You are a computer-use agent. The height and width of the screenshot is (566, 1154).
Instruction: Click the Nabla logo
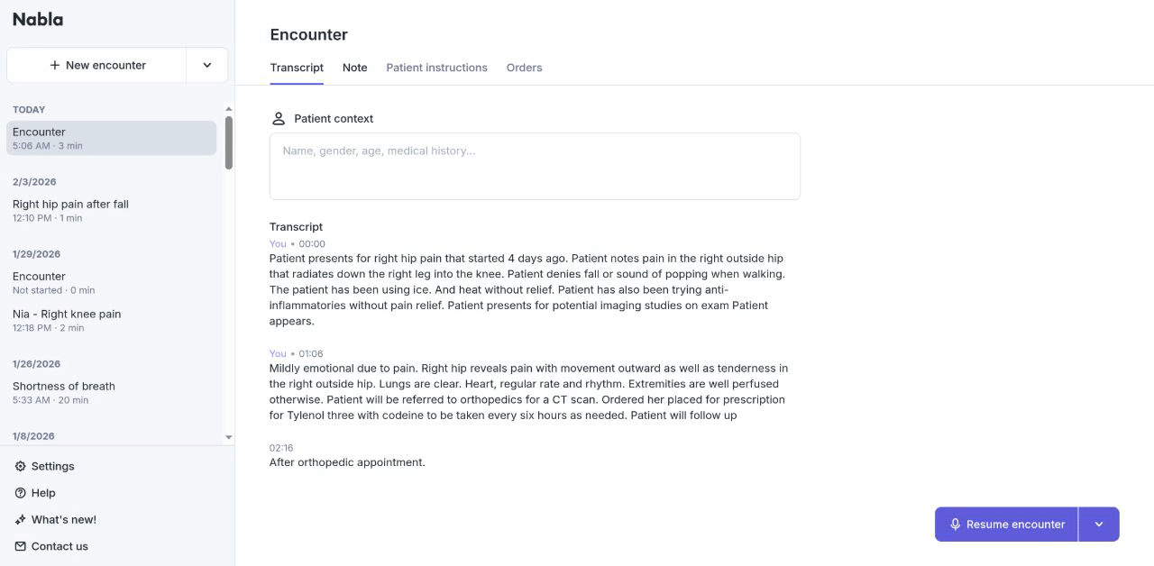click(38, 20)
